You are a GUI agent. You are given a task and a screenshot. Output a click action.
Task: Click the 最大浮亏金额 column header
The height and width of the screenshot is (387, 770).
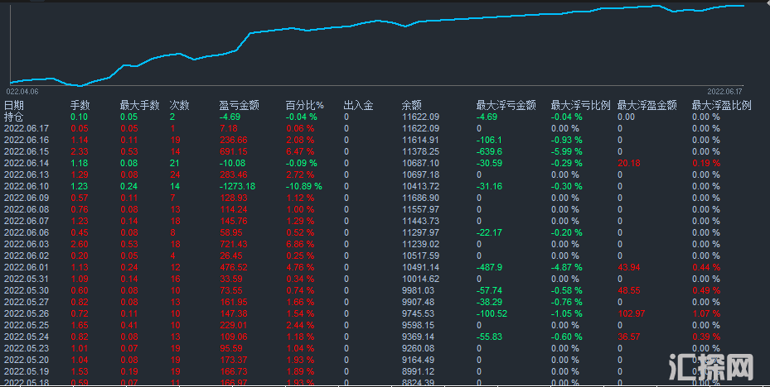(x=506, y=106)
